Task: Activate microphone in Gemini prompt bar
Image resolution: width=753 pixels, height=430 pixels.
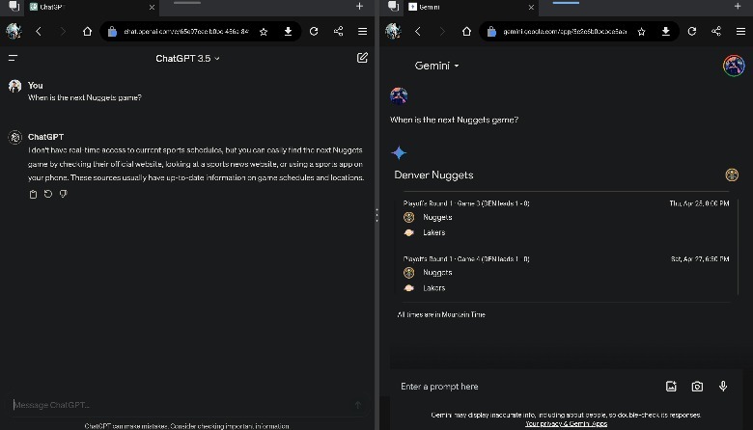Action: tap(723, 387)
